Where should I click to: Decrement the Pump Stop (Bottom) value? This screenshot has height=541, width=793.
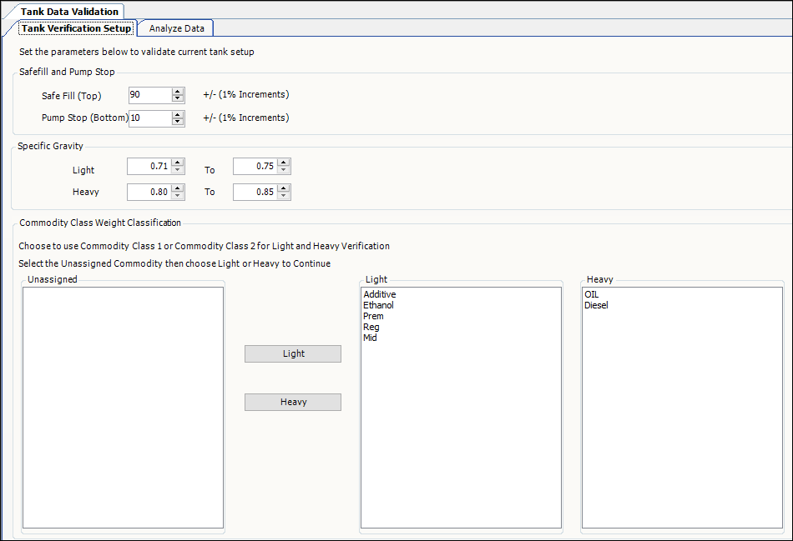pyautogui.click(x=178, y=122)
